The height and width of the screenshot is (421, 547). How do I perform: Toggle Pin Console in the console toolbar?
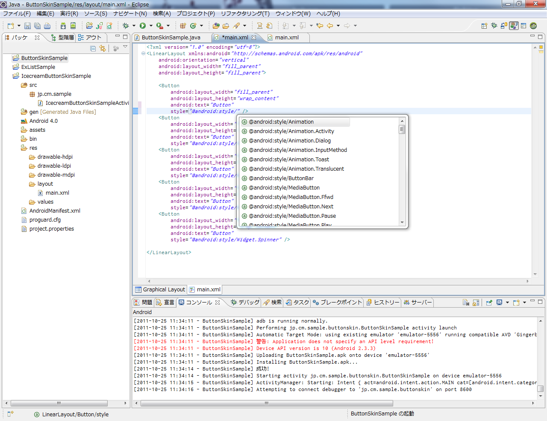click(489, 302)
